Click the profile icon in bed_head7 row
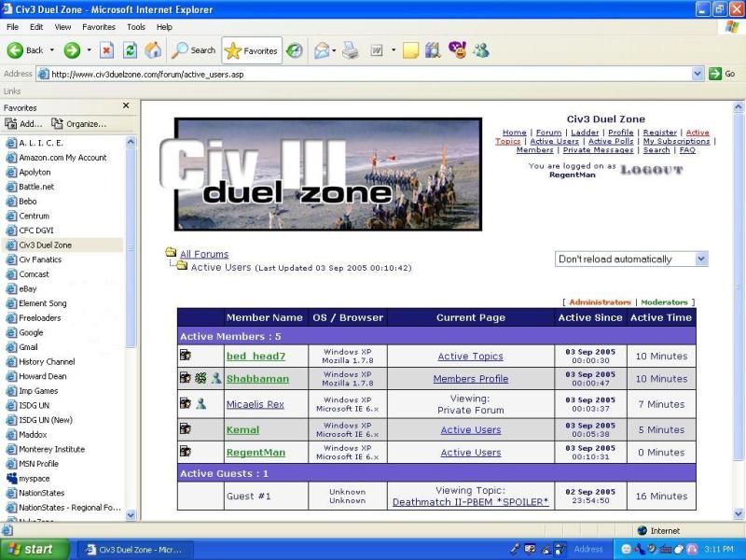This screenshot has width=746, height=560. click(x=186, y=355)
